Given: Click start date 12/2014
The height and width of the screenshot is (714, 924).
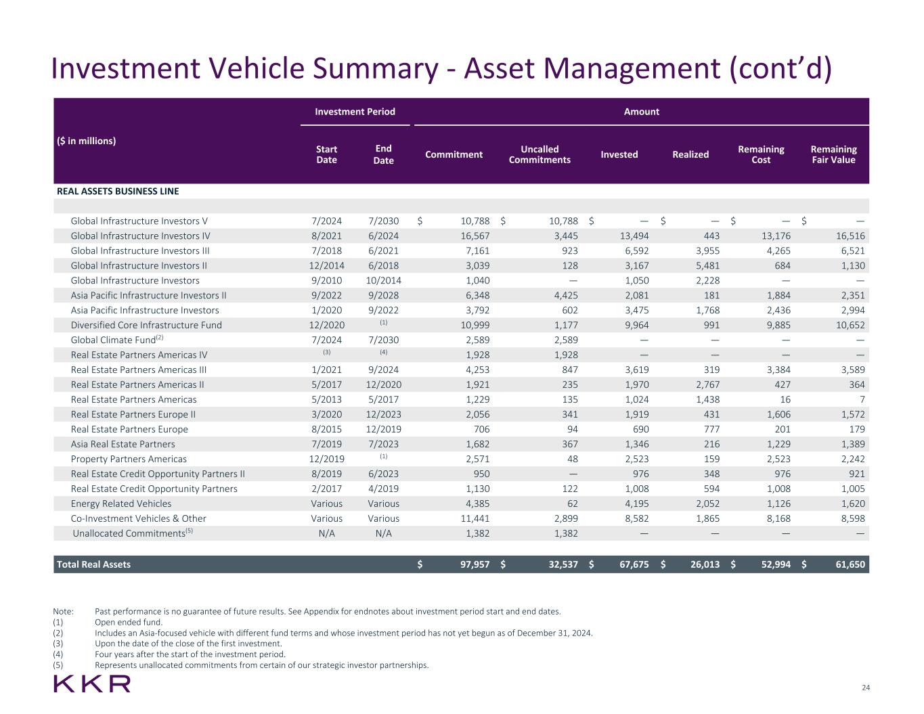Looking at the screenshot, I should 327,265.
